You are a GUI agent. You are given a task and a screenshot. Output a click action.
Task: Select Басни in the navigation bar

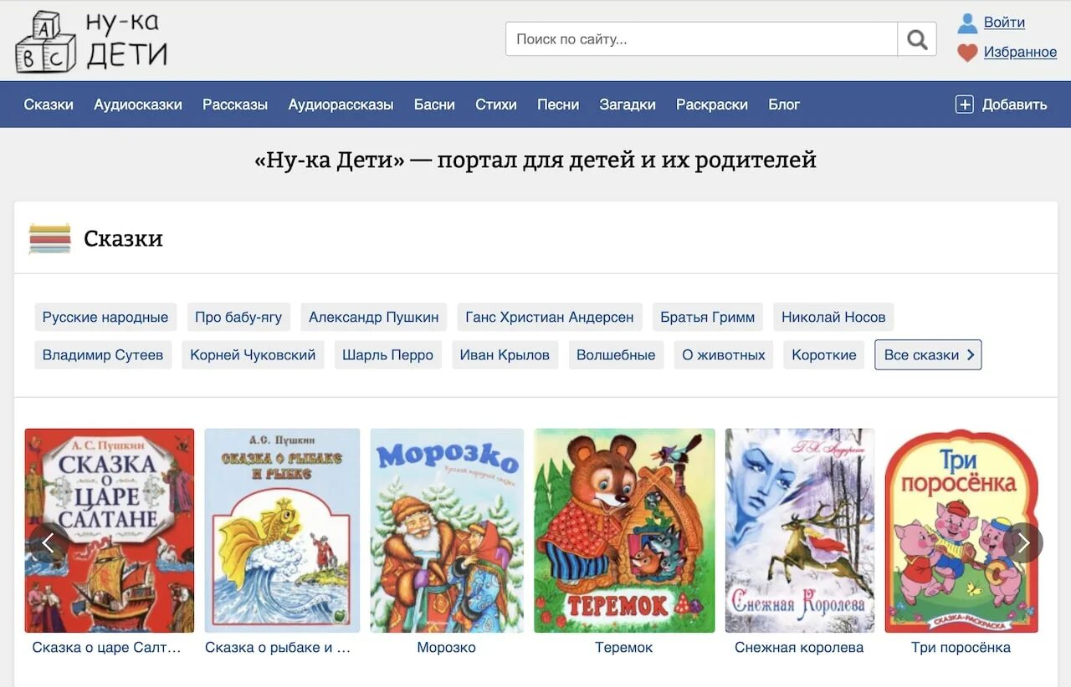pyautogui.click(x=434, y=104)
